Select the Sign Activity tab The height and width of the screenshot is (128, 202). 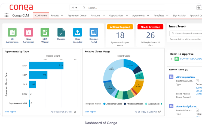pyautogui.click(x=179, y=16)
